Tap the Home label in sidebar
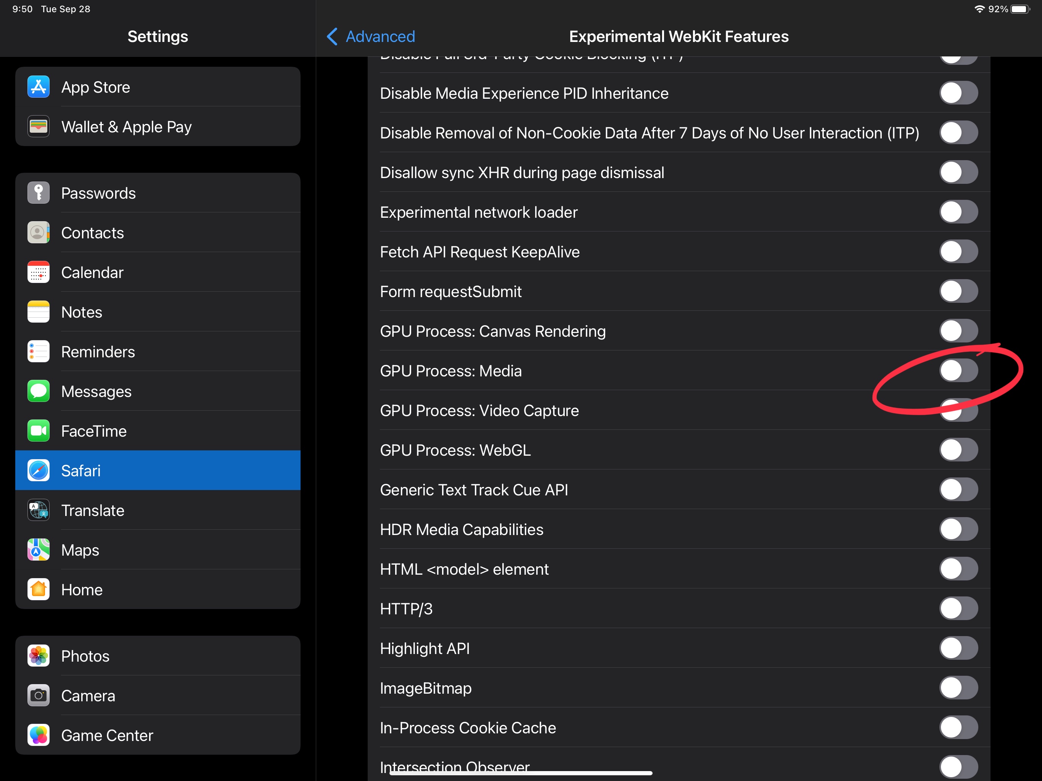The height and width of the screenshot is (781, 1042). (82, 590)
